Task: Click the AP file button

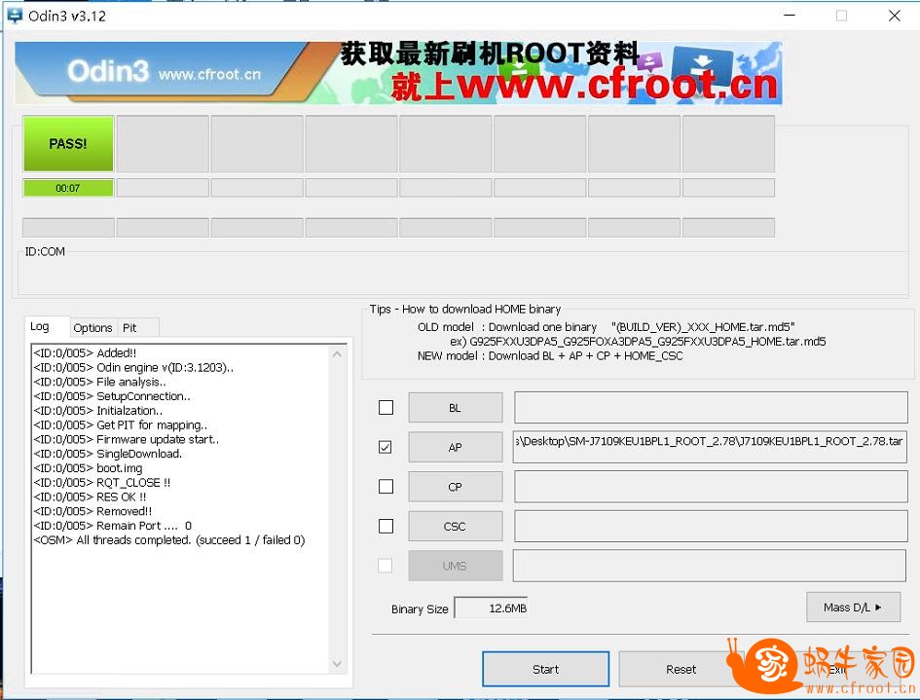Action: click(x=456, y=447)
